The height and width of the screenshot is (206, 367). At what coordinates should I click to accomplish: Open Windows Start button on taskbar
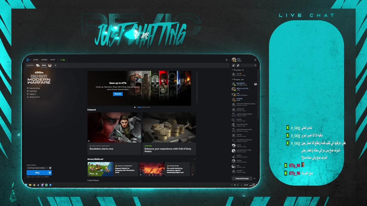26,185
